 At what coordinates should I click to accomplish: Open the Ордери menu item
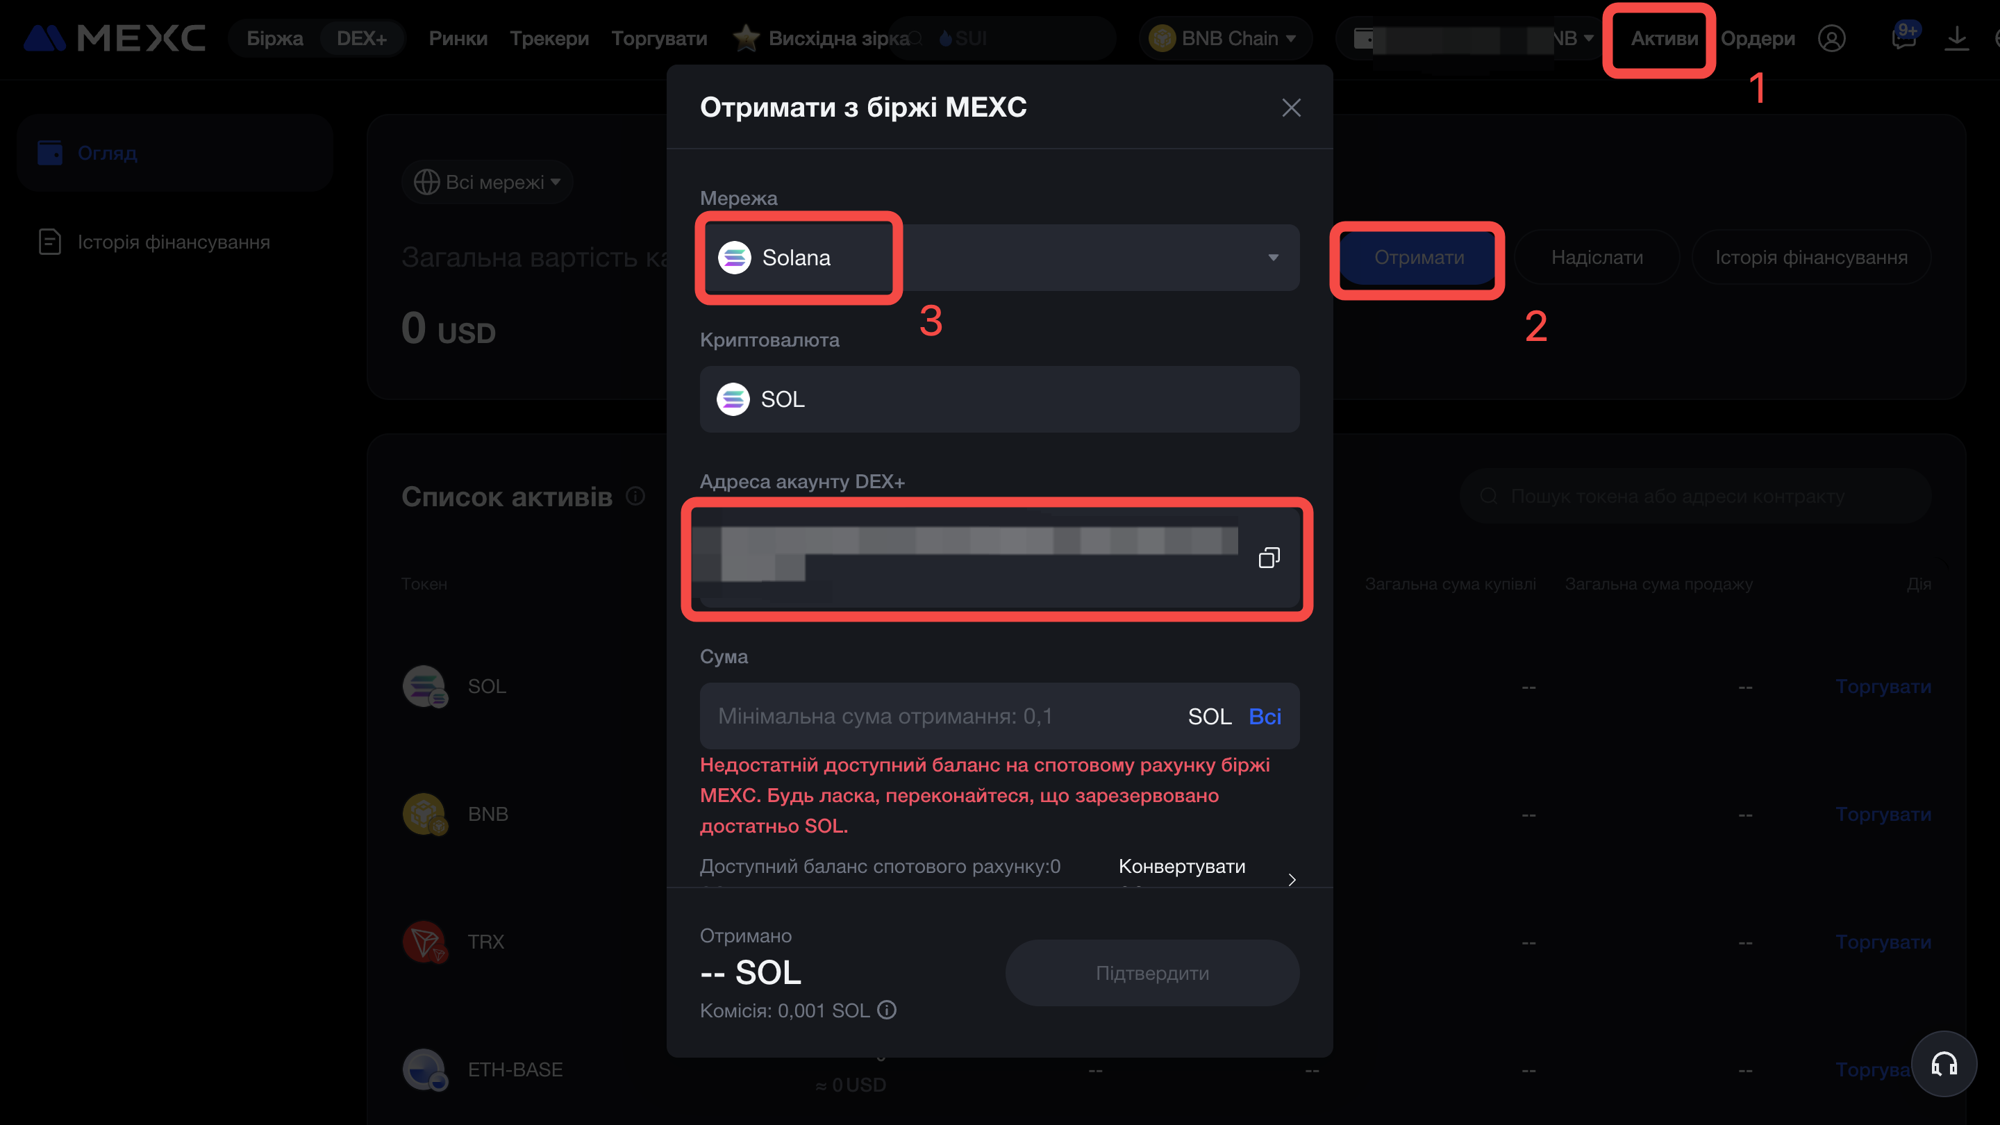coord(1758,38)
